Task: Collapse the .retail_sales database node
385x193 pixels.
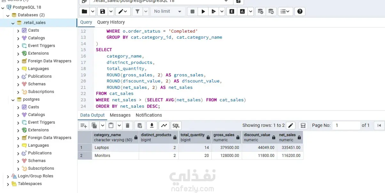Action: pyautogui.click(x=13, y=23)
